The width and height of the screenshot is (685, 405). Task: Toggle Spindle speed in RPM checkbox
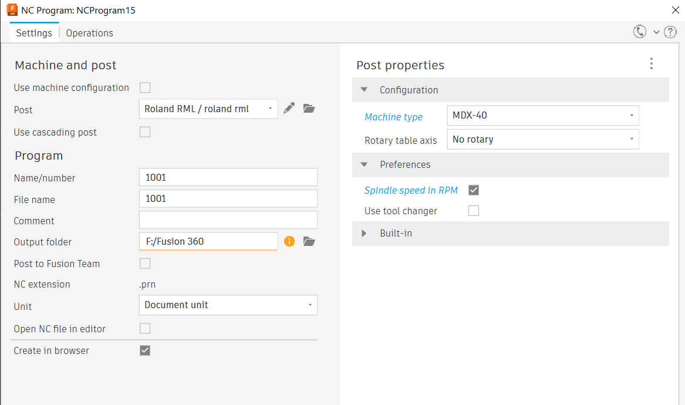pyautogui.click(x=474, y=190)
